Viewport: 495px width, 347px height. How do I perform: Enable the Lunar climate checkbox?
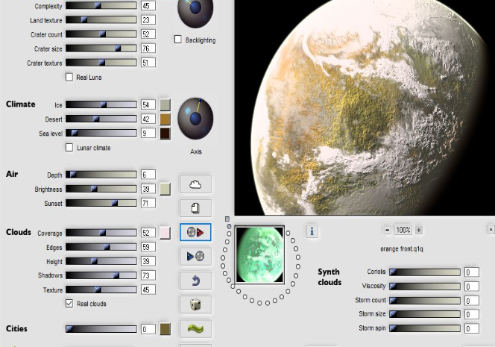tap(69, 148)
